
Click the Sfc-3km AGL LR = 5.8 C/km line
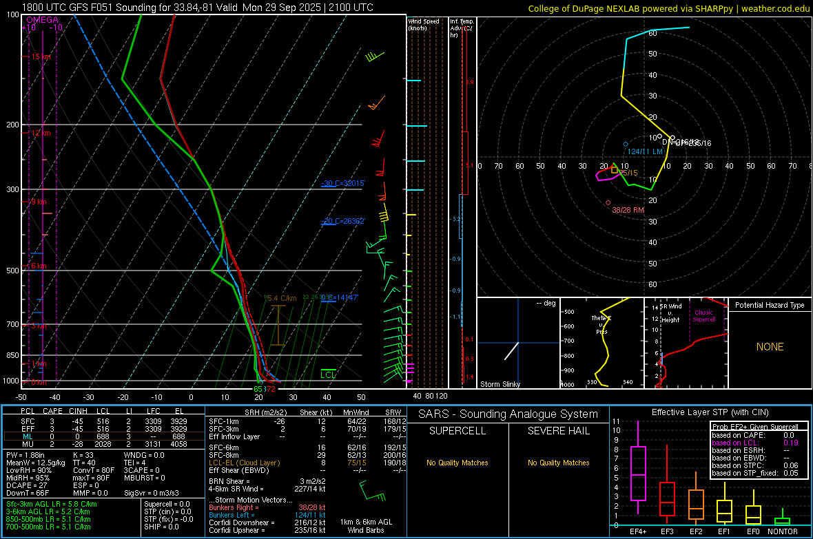(52, 504)
